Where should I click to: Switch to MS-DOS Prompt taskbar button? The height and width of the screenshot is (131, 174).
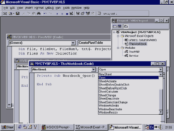point(57,127)
